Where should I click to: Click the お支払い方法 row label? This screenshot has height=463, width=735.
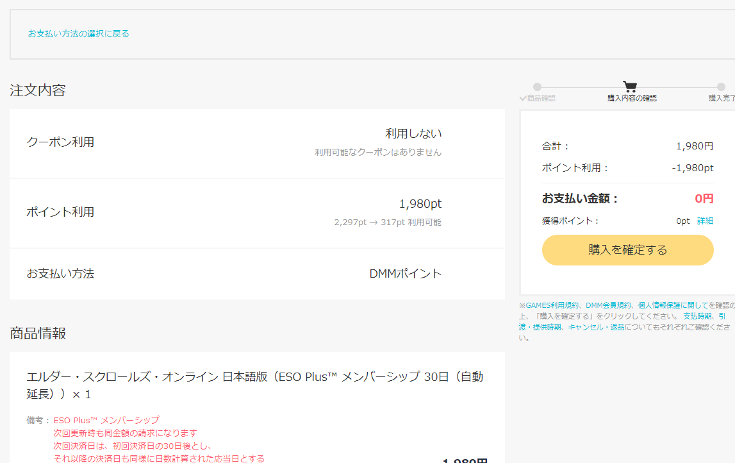pos(60,273)
